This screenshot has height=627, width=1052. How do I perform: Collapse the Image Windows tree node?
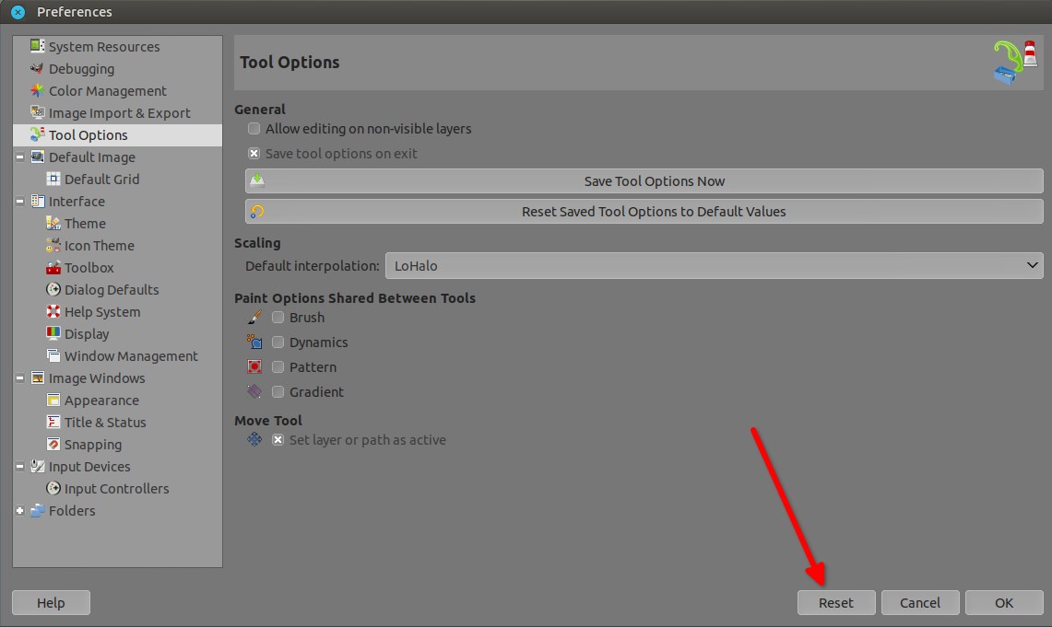[20, 377]
